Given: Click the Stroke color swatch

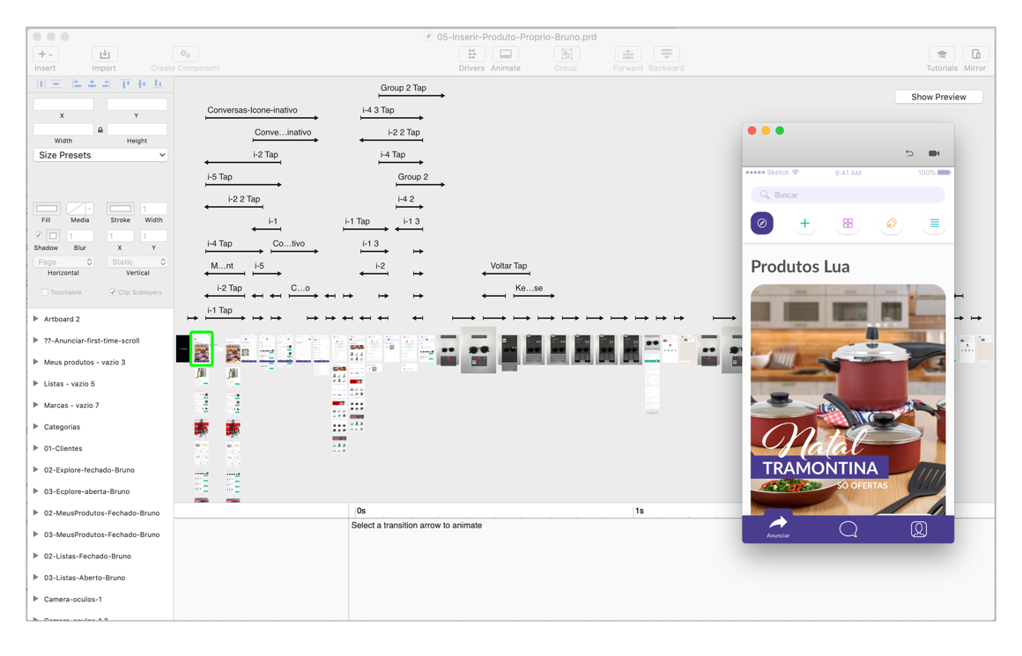Looking at the screenshot, I should click(x=121, y=209).
